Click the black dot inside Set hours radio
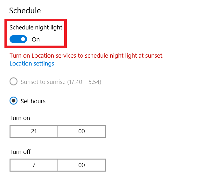 (x=14, y=101)
